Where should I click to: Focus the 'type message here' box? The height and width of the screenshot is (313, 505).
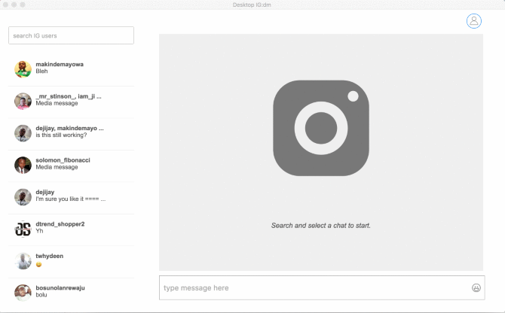322,287
